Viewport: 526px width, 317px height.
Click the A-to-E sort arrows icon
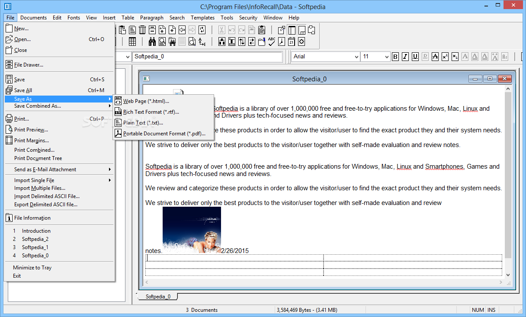pyautogui.click(x=202, y=42)
